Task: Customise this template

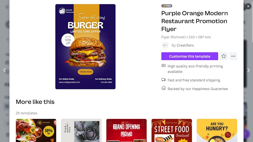Action: (189, 56)
